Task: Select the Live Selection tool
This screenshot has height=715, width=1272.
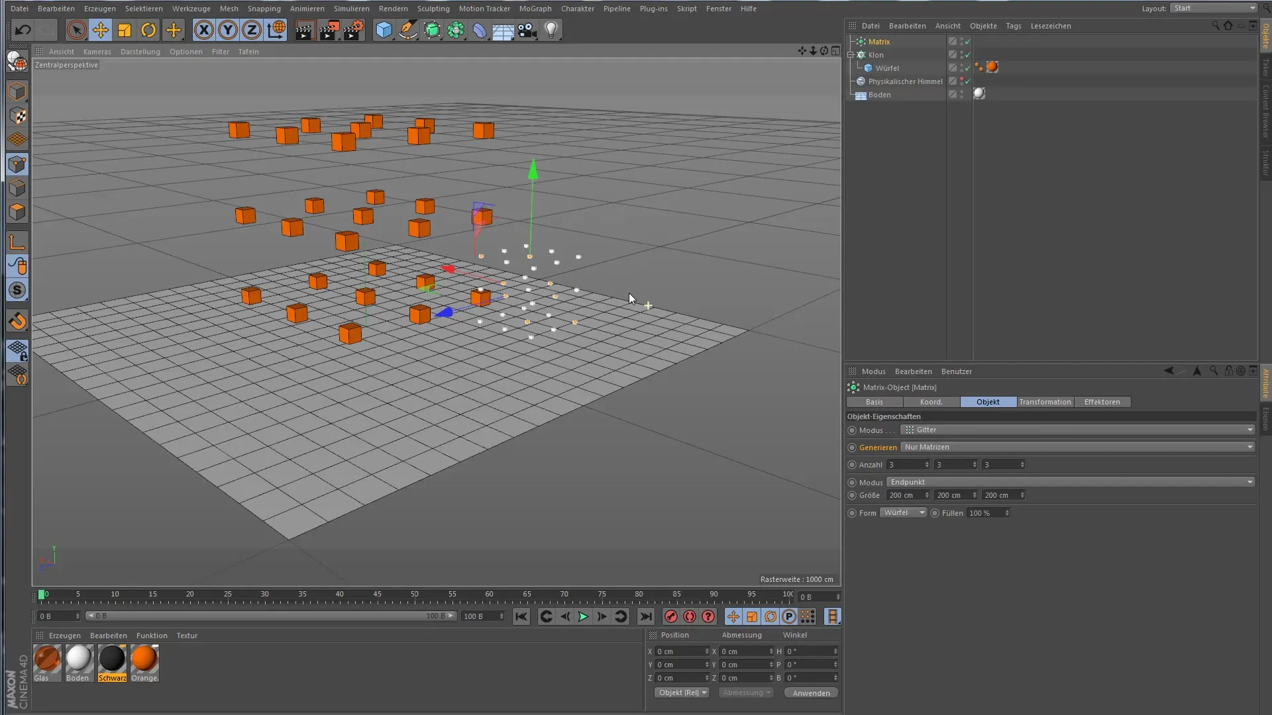Action: (x=76, y=30)
